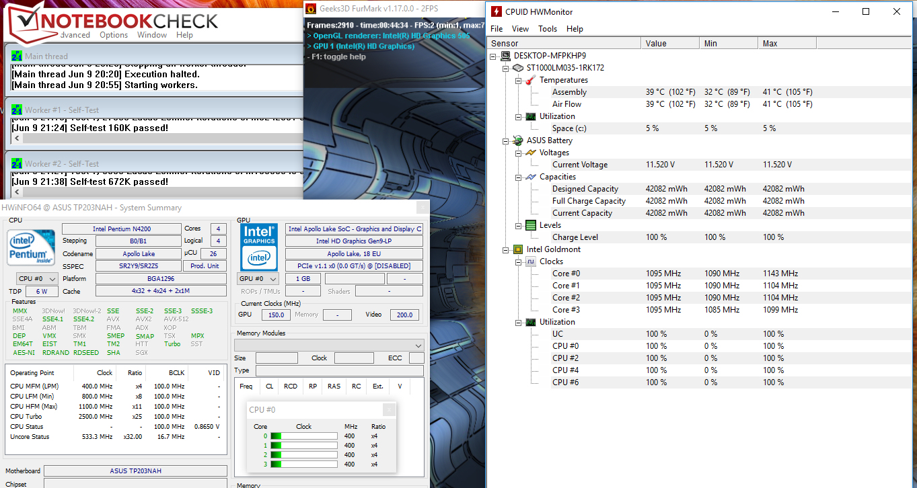Screen dimensions: 917x488
Task: Select the CPU #6 utilization row
Action: tap(700, 382)
